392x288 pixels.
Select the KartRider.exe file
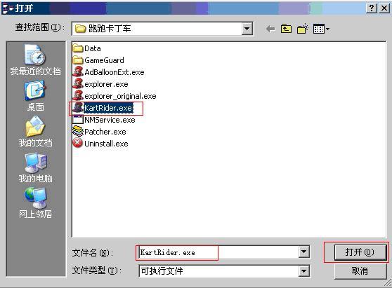coord(103,108)
